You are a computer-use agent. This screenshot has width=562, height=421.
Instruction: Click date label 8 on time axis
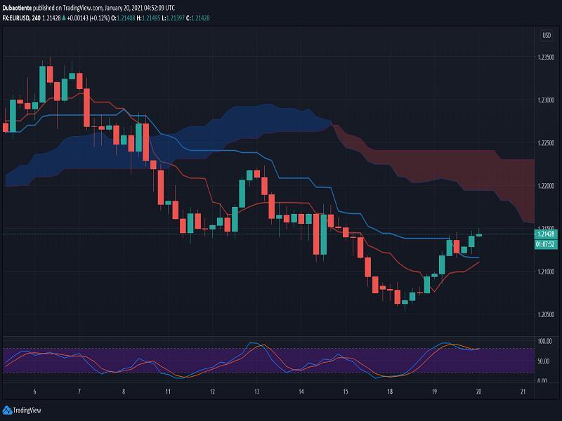coord(124,392)
